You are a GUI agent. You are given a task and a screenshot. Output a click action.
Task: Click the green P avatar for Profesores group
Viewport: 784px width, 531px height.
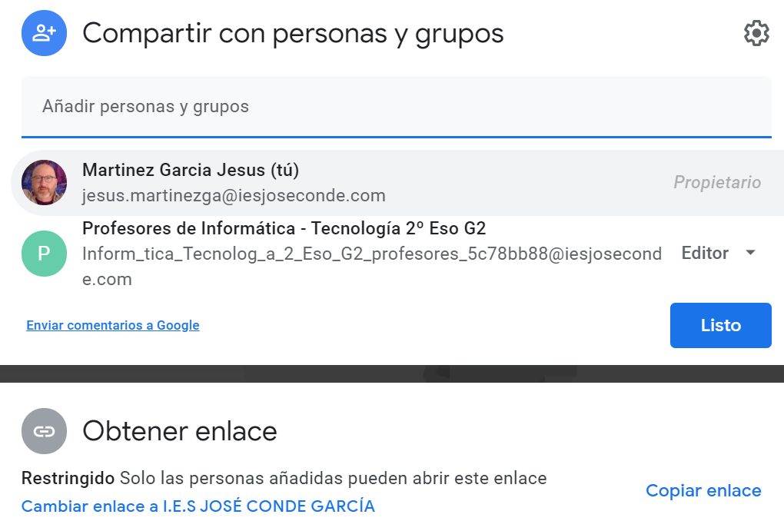point(44,253)
